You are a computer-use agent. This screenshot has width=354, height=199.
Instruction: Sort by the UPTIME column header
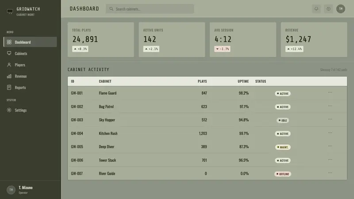pyautogui.click(x=243, y=81)
